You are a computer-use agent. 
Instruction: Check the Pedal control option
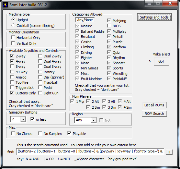[40, 88]
